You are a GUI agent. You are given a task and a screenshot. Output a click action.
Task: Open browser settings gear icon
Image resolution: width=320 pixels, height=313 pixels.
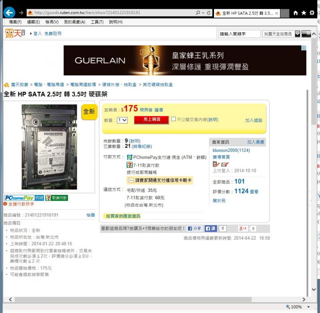click(x=312, y=13)
